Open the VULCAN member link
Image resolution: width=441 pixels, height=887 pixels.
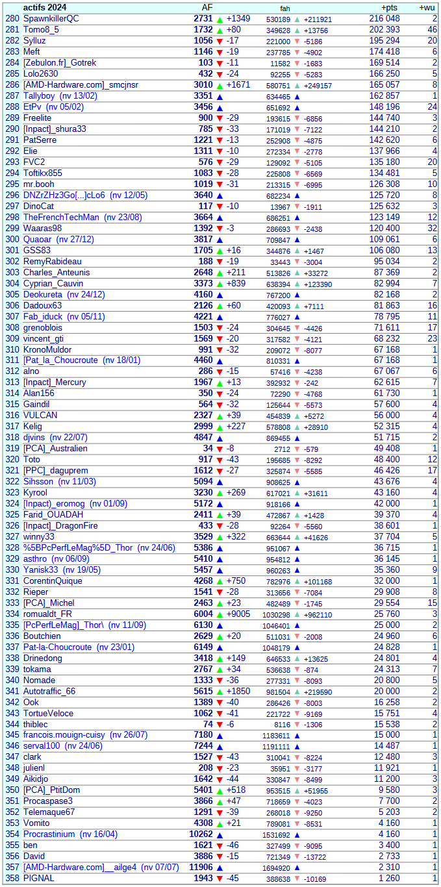pos(40,416)
